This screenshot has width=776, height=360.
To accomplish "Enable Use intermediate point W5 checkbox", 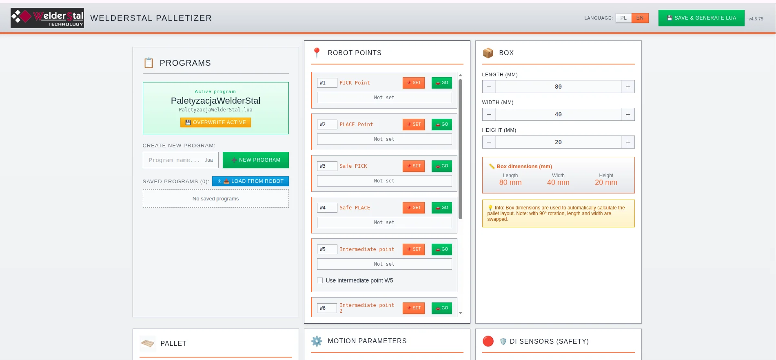I will [320, 280].
